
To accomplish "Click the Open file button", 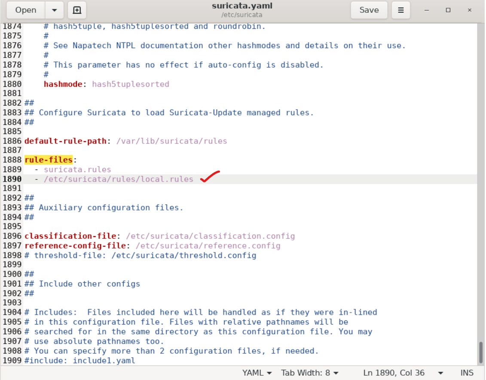I will click(26, 10).
